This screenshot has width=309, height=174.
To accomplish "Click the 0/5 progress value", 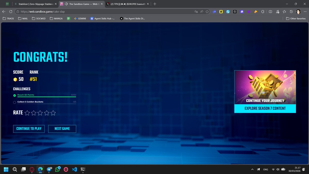I will [75, 102].
